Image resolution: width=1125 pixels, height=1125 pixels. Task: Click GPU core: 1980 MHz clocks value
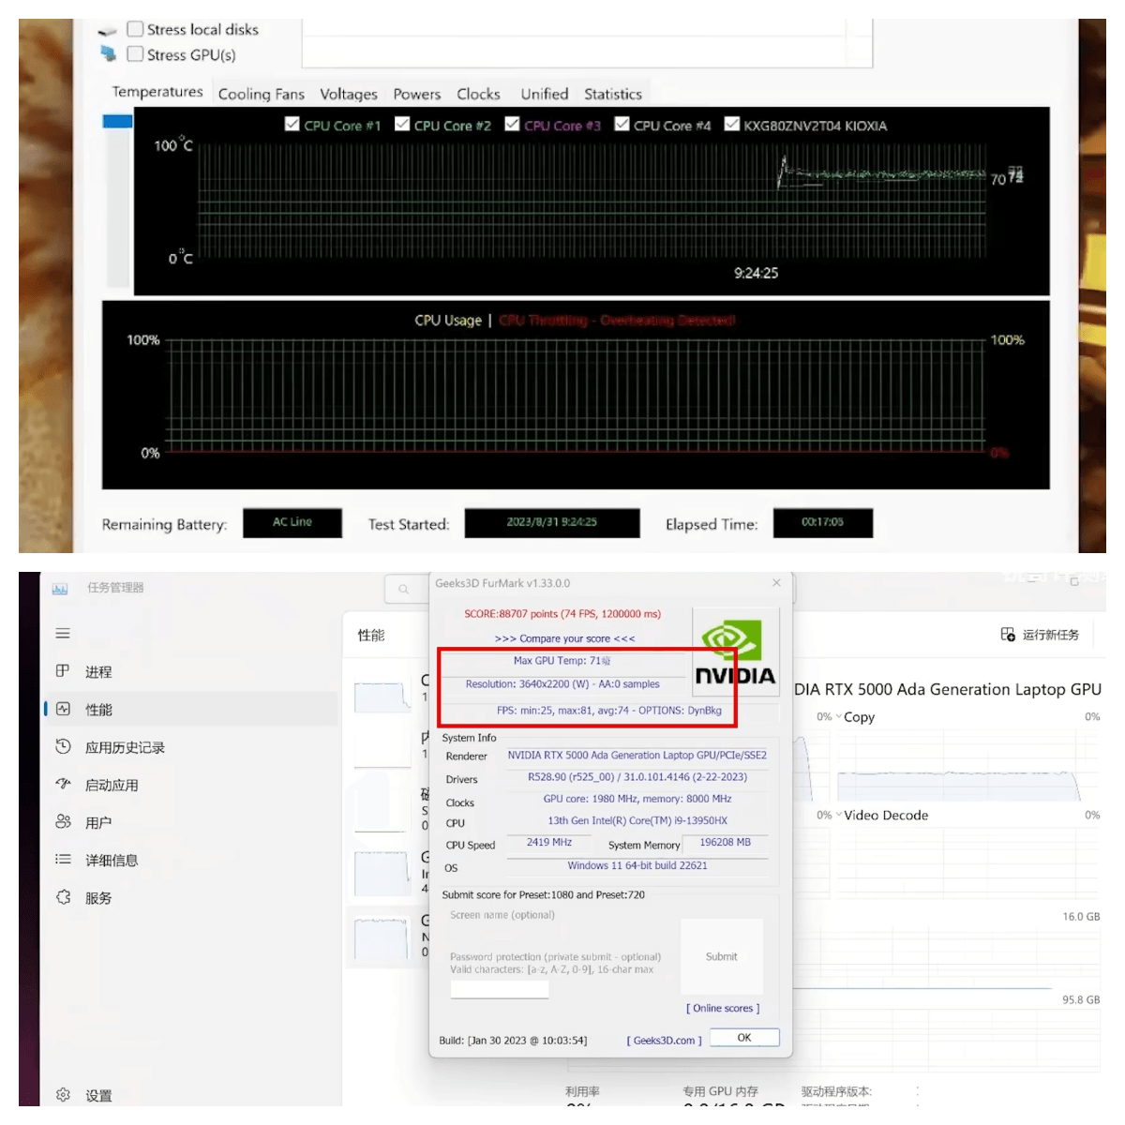pyautogui.click(x=637, y=799)
